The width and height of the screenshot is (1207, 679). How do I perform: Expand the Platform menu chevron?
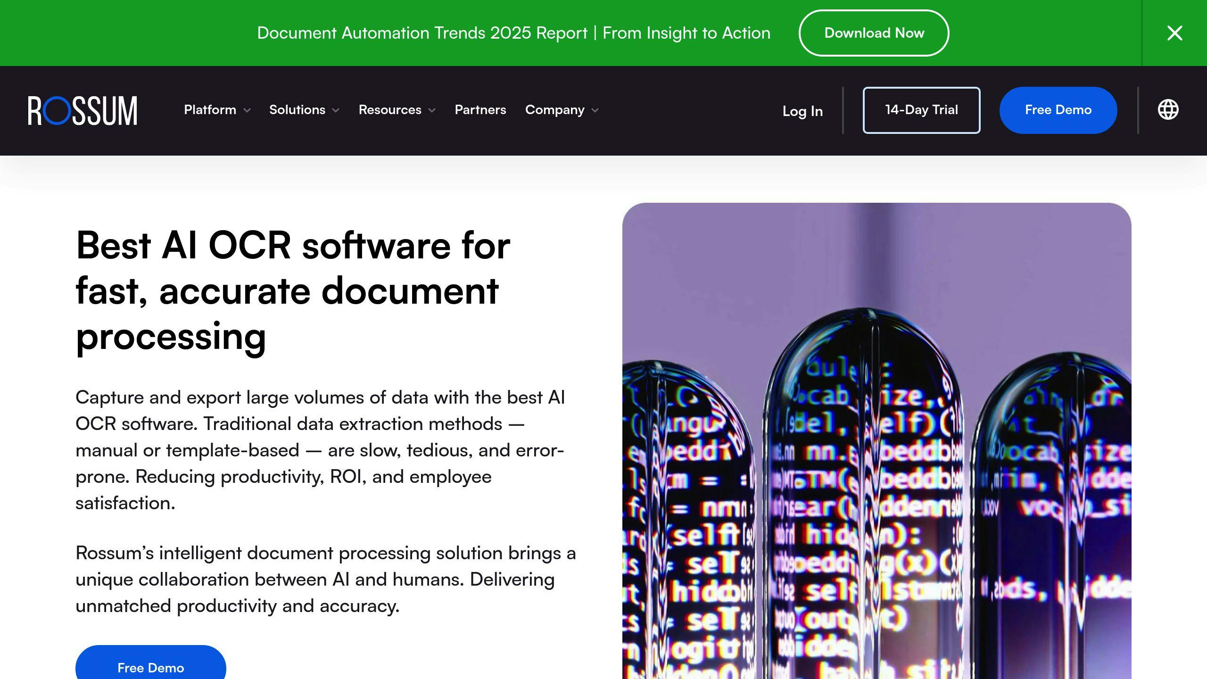coord(247,110)
